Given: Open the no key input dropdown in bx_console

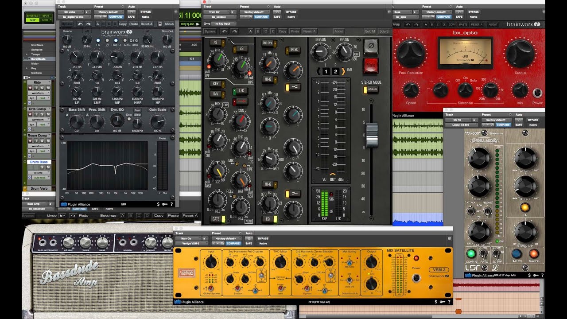Looking at the screenshot, I should click(224, 23).
